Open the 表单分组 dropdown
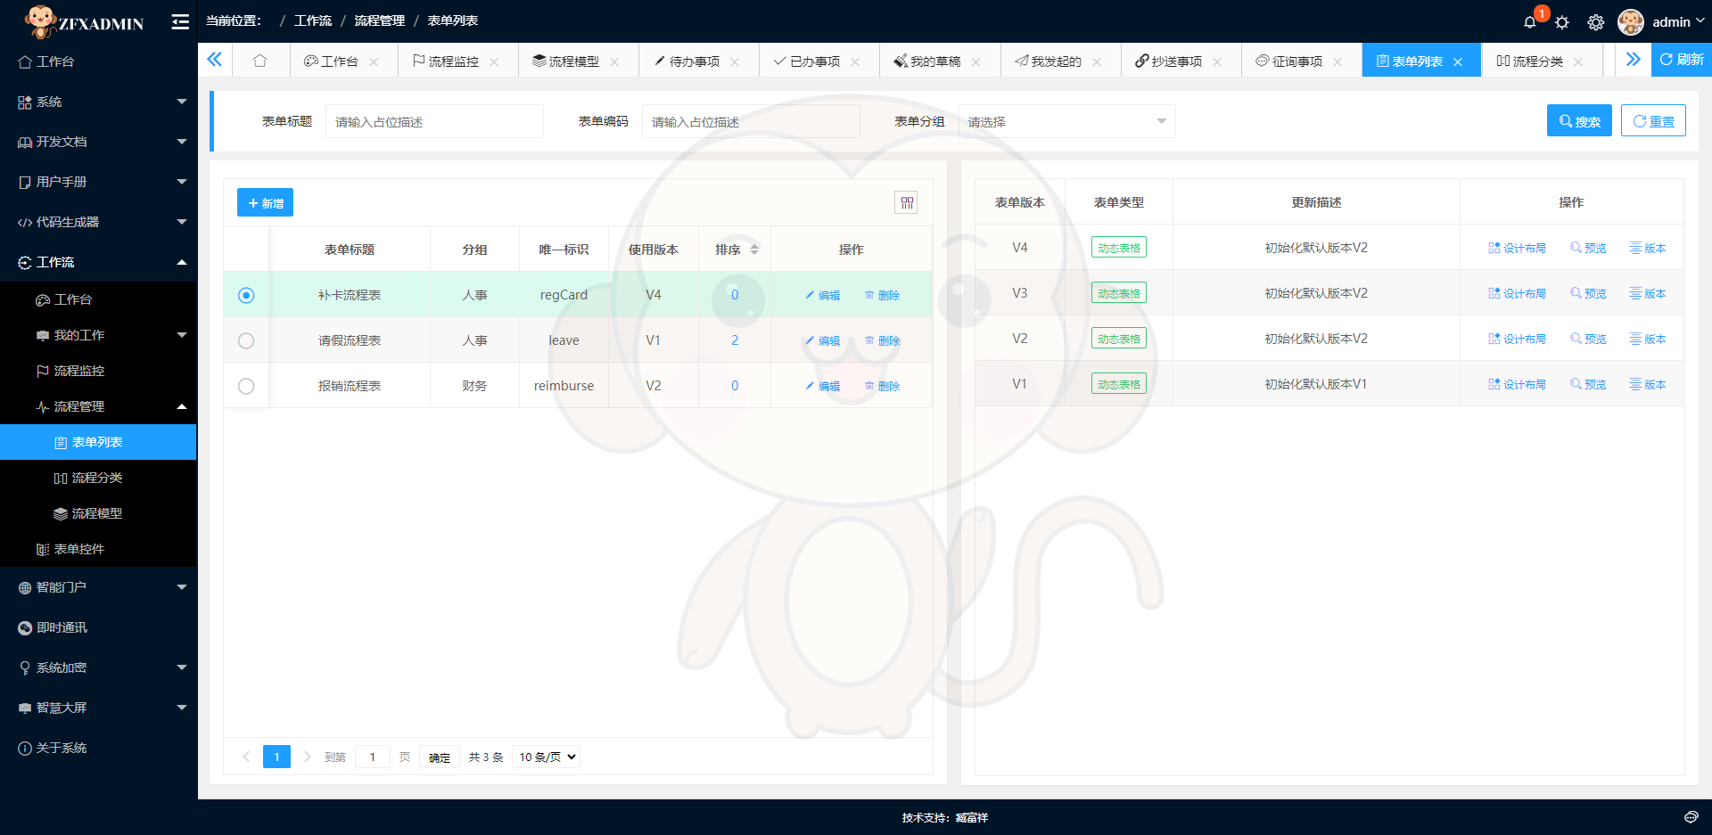Viewport: 1712px width, 835px height. pyautogui.click(x=1066, y=121)
